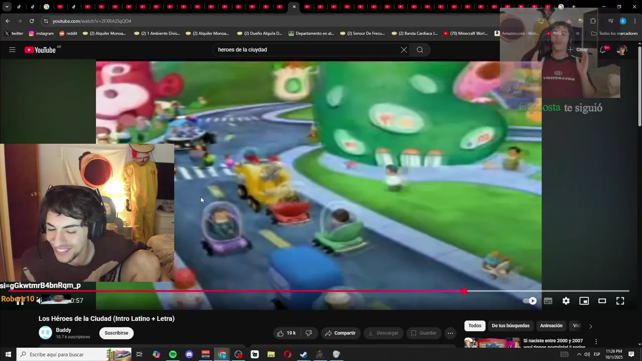
Task: Click the Descargar button
Action: [383, 333]
